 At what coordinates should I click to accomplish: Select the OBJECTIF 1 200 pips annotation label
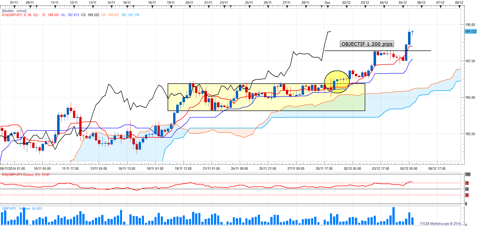coord(367,44)
